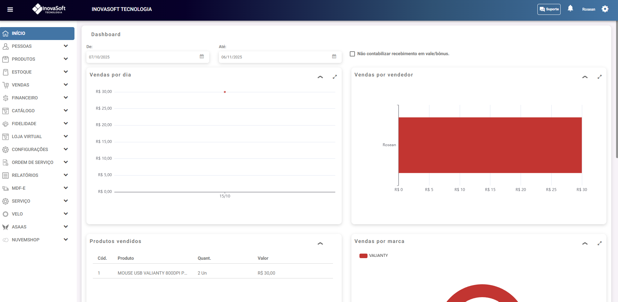The image size is (618, 302).
Task: Open the 'De' date calendar picker
Action: tap(202, 57)
